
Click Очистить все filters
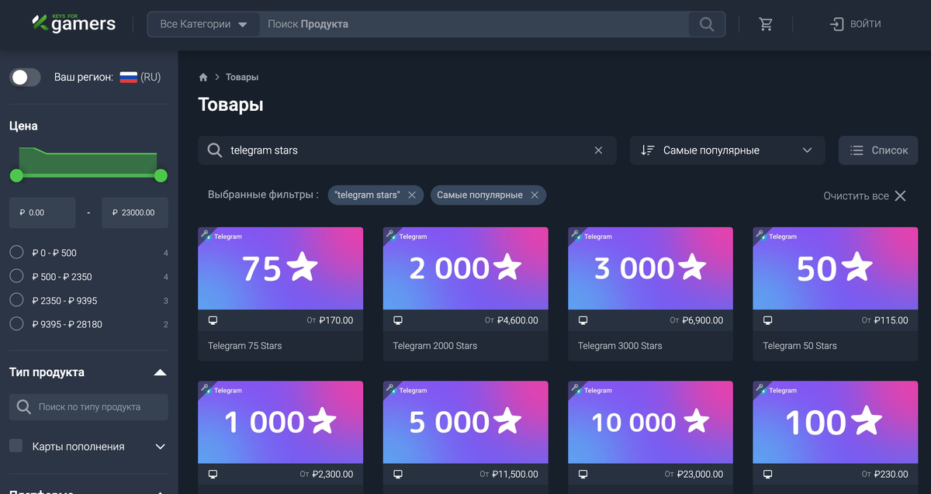coord(857,196)
